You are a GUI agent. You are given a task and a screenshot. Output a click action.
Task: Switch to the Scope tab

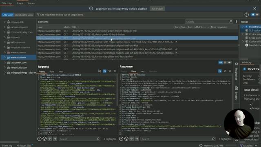[x=20, y=3]
